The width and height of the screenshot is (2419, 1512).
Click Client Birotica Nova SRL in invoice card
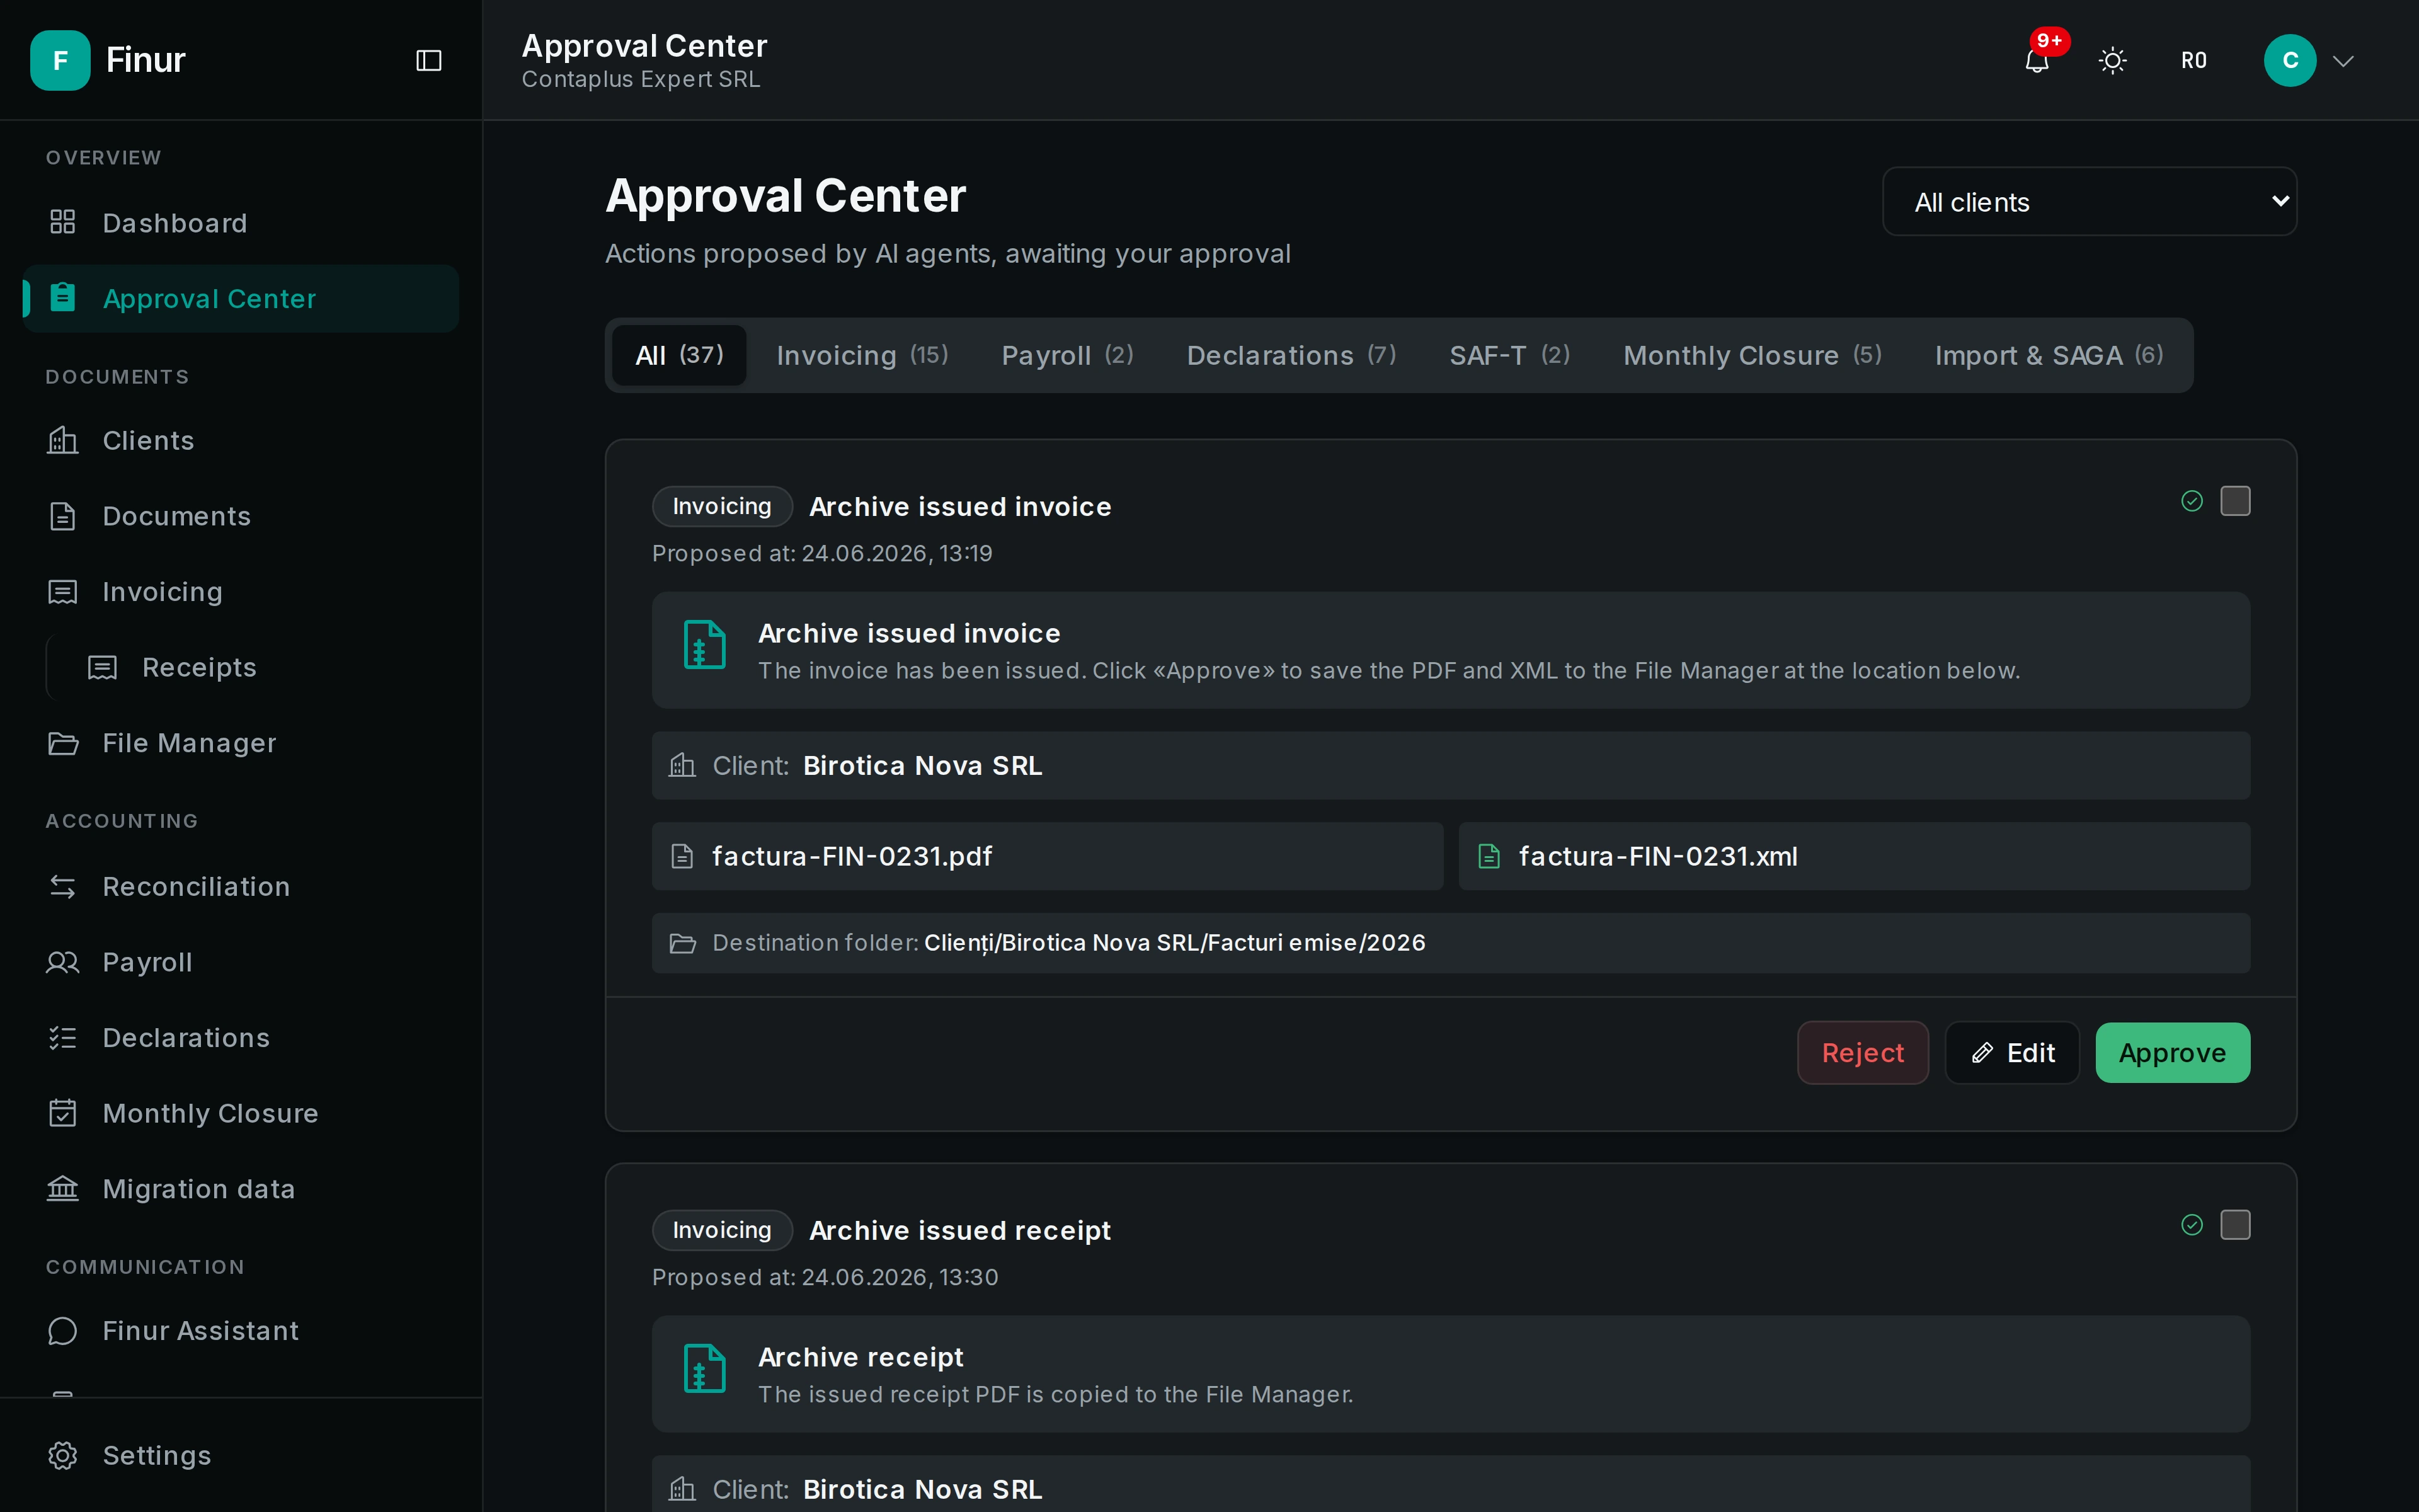click(x=1451, y=766)
